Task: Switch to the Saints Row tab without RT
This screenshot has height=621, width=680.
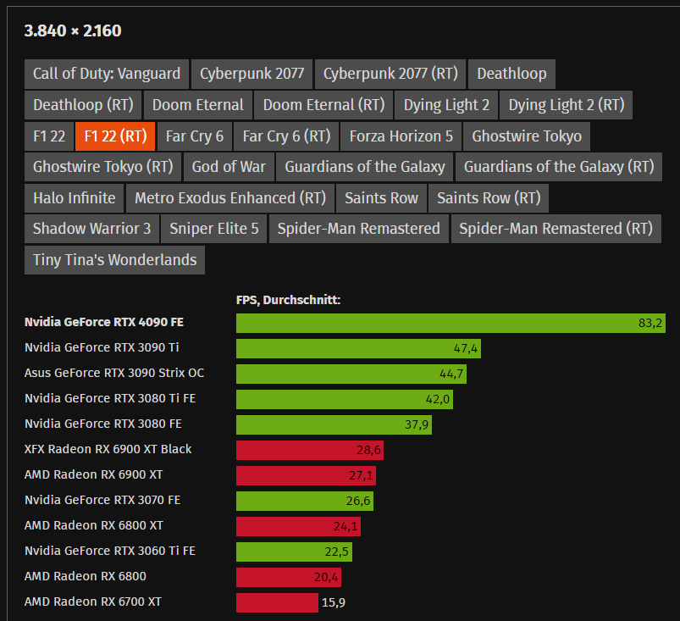Action: [x=381, y=198]
